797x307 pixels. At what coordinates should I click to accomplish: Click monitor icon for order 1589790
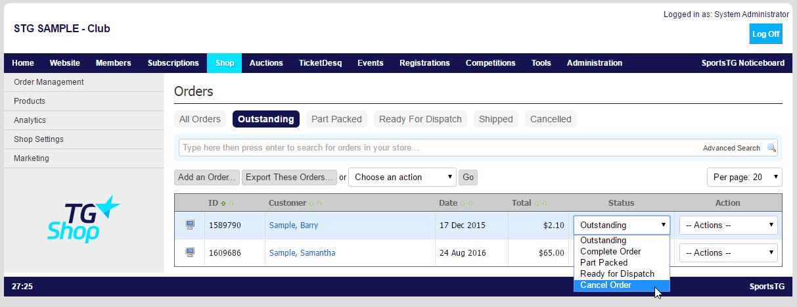tap(190, 225)
